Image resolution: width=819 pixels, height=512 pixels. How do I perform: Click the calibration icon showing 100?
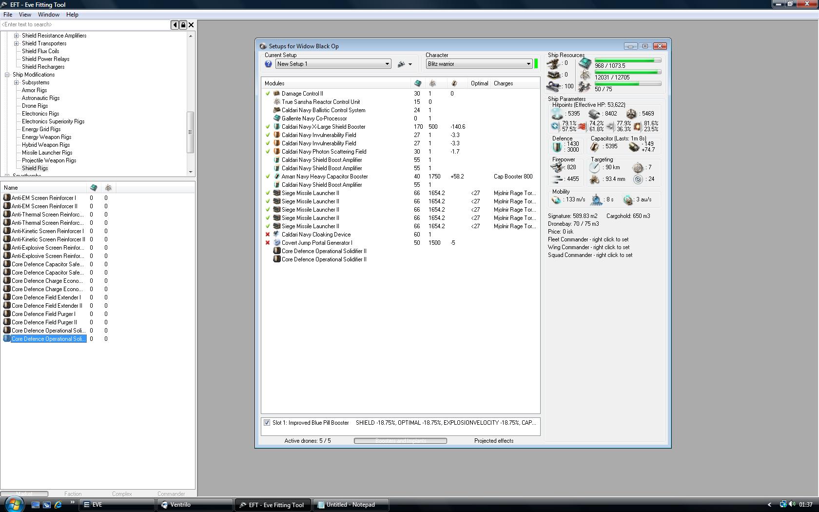click(553, 86)
